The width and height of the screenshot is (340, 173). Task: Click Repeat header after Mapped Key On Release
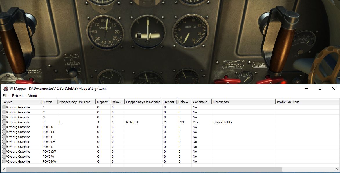(x=170, y=102)
